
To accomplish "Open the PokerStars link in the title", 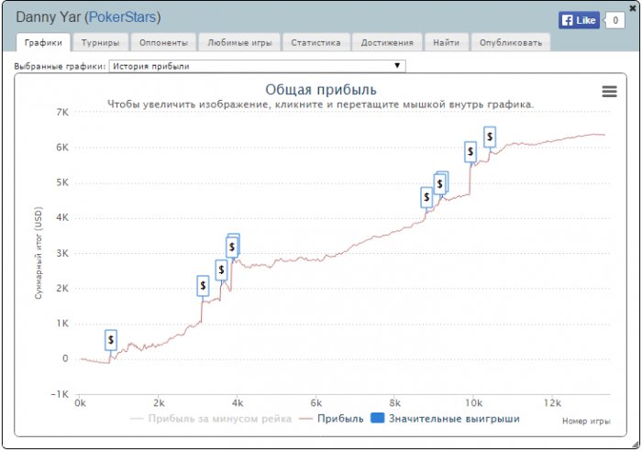I will pyautogui.click(x=122, y=17).
